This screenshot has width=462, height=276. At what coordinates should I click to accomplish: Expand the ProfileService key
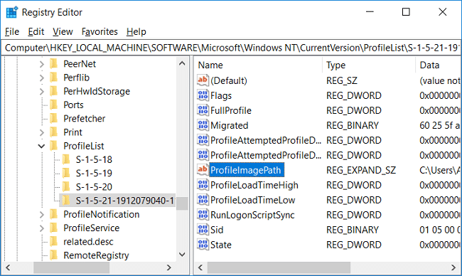pyautogui.click(x=41, y=228)
